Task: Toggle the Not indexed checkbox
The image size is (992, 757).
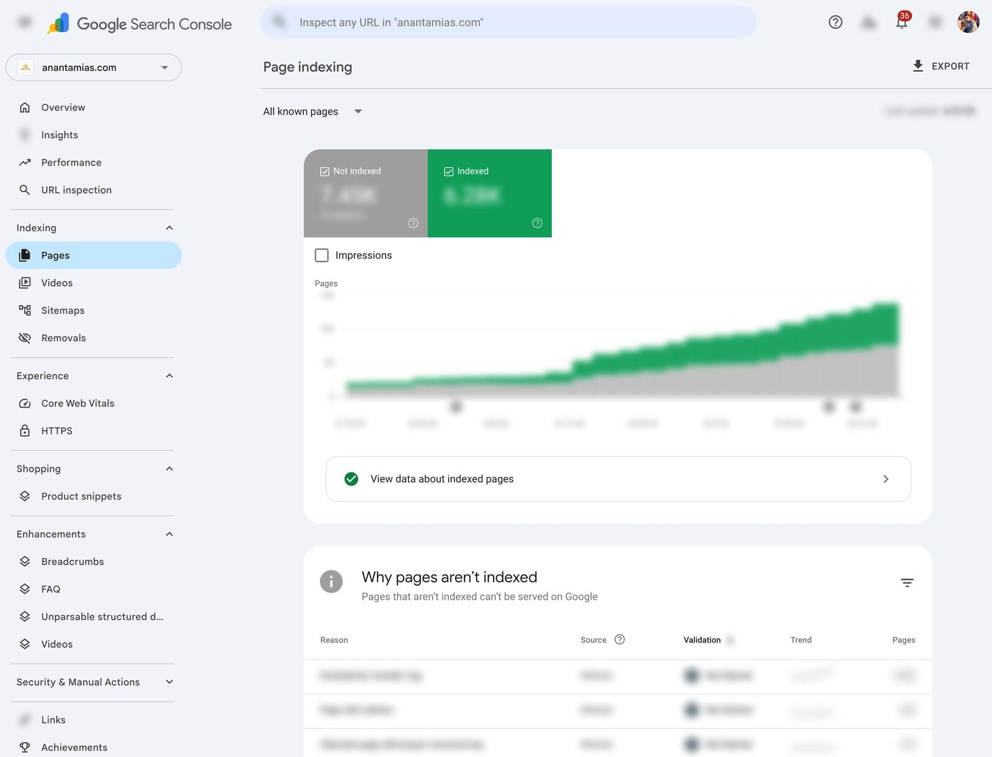Action: [x=324, y=172]
